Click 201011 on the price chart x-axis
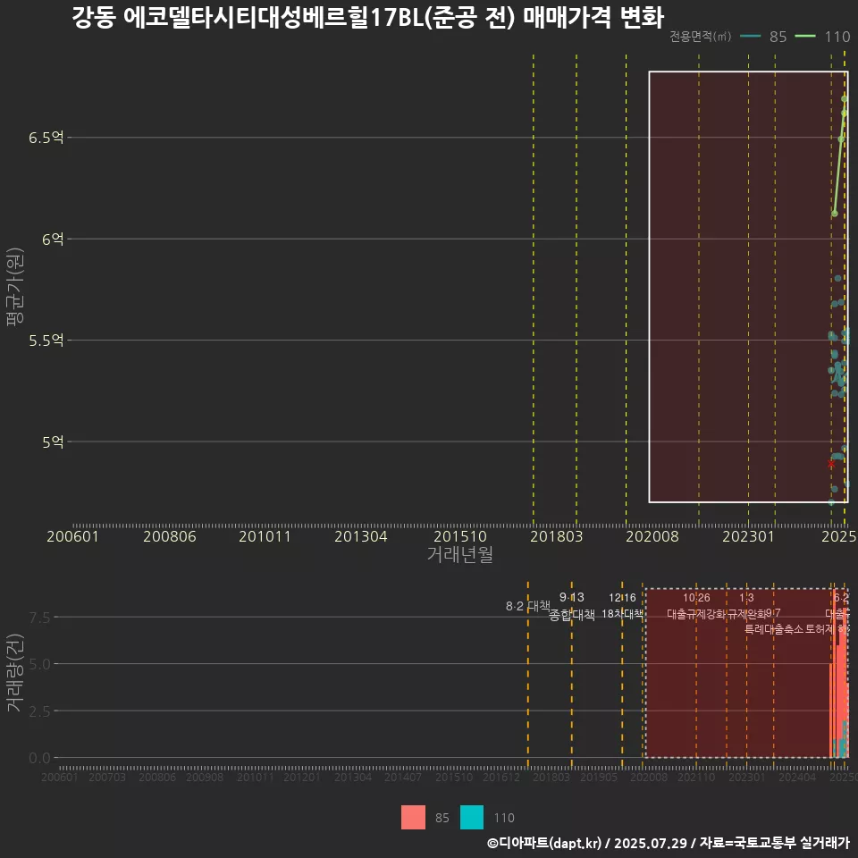This screenshot has height=858, width=858. pos(265,536)
